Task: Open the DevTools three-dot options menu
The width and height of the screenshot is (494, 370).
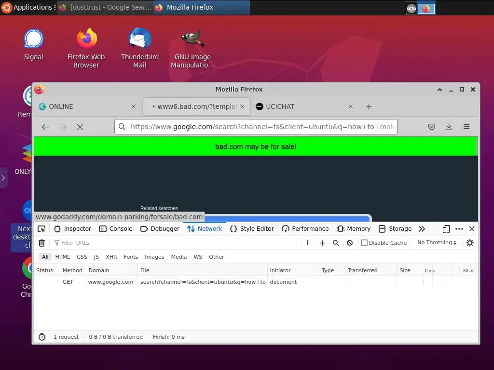Action: tap(459, 229)
